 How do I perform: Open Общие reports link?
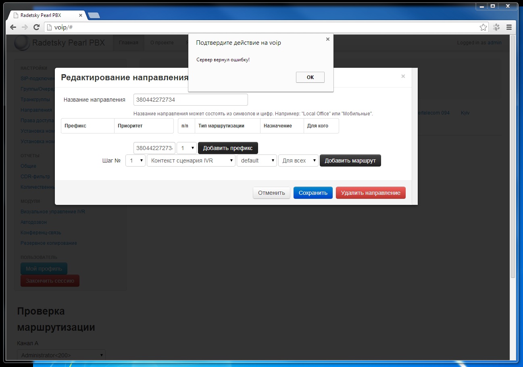point(28,166)
